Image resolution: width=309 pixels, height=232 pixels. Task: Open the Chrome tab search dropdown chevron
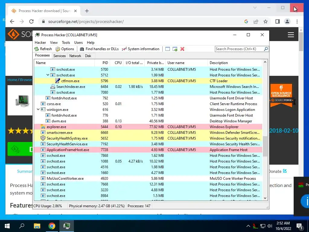coord(255,8)
